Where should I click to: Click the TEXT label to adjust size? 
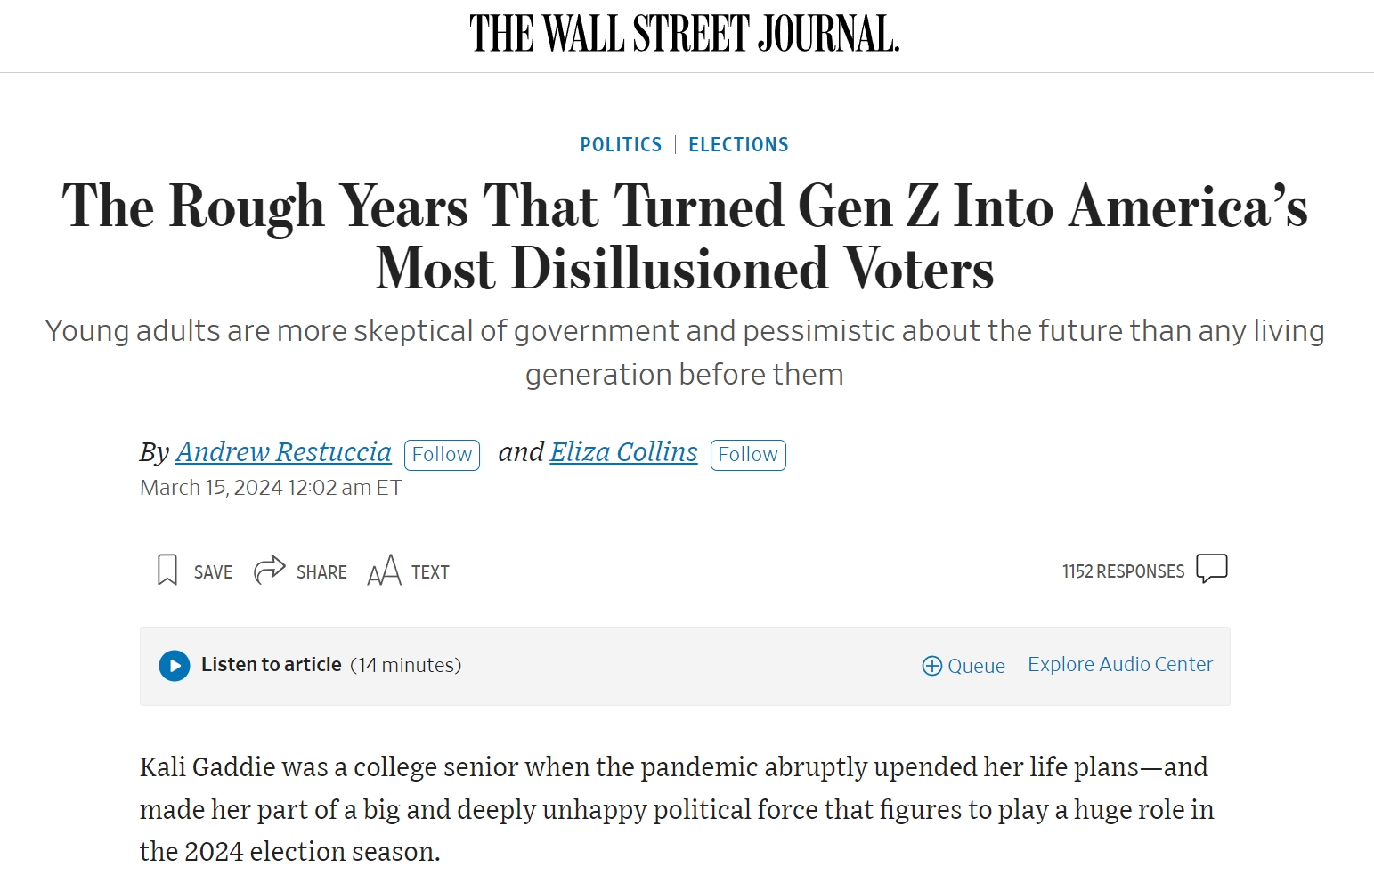click(x=430, y=572)
